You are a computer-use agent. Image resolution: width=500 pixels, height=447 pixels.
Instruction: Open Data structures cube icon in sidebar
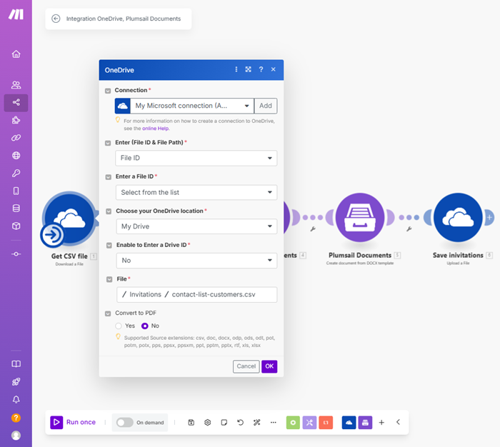click(16, 226)
